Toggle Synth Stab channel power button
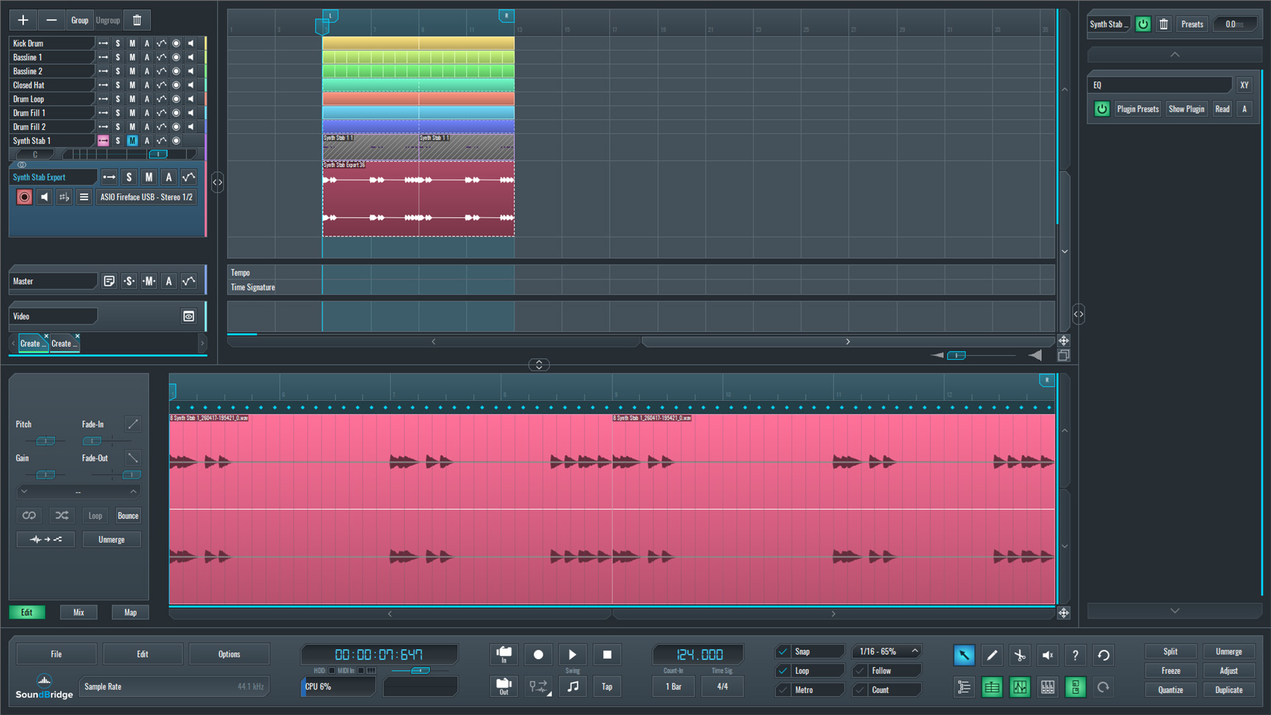 click(x=1143, y=24)
